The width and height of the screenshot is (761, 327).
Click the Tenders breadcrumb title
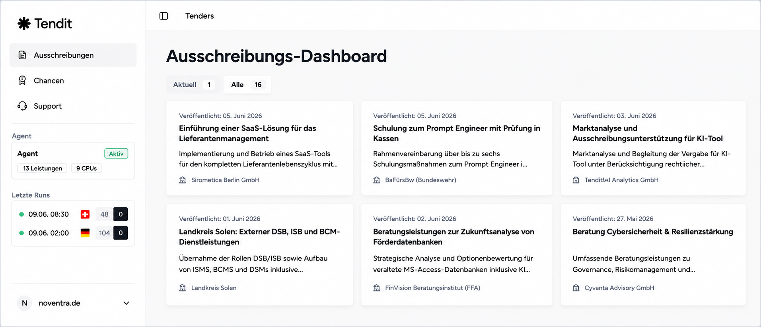click(x=200, y=16)
